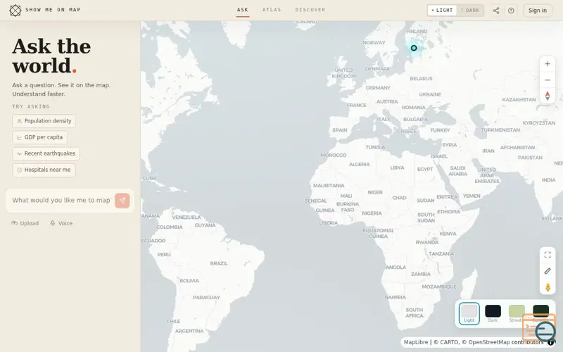Start voice input with microphone icon
The width and height of the screenshot is (563, 352).
point(52,223)
